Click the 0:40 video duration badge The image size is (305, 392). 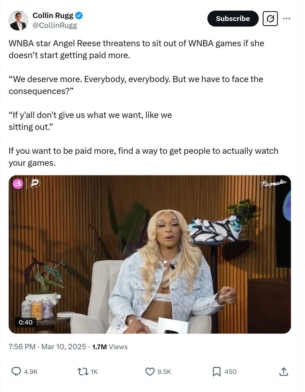point(25,322)
